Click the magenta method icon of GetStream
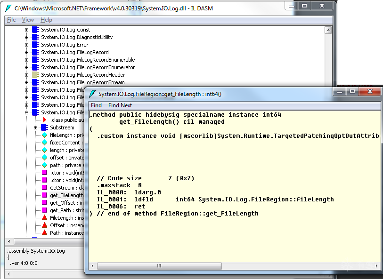This screenshot has width=383, height=279. point(44,188)
